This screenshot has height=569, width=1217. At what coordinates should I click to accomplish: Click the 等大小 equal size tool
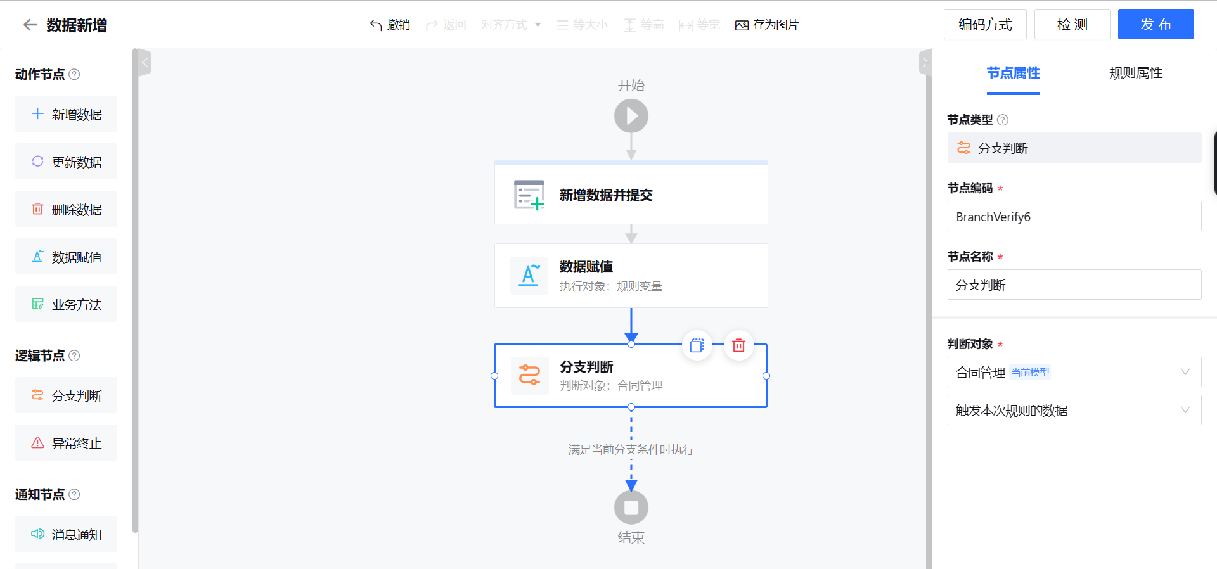(582, 25)
